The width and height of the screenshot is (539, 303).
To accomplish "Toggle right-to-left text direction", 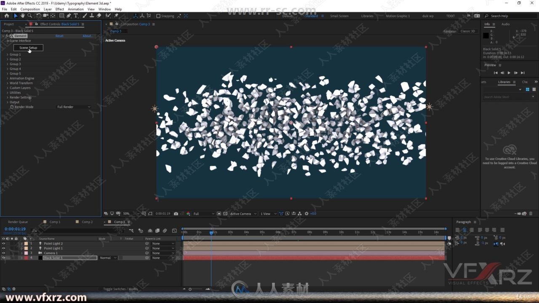I will coord(503,244).
